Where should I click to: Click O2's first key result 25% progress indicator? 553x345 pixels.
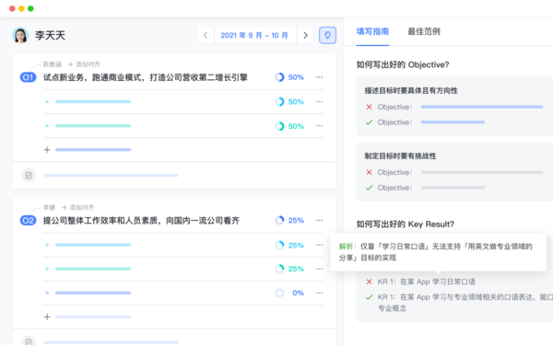click(x=289, y=245)
